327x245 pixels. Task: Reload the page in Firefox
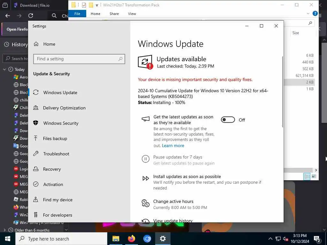click(x=31, y=16)
